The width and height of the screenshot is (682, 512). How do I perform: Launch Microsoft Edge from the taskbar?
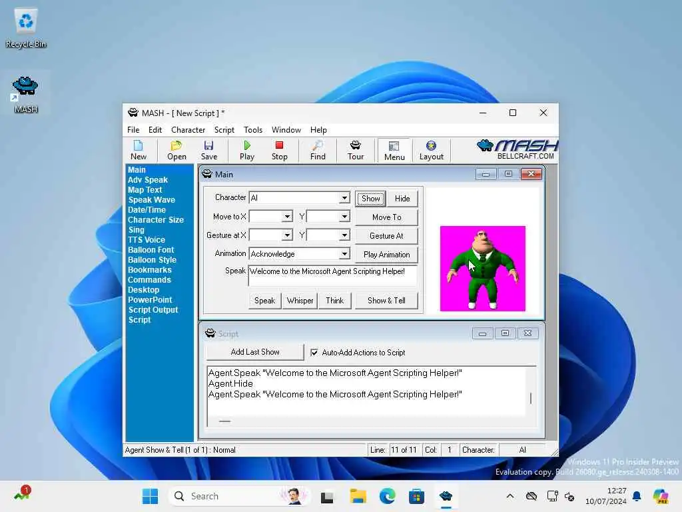[387, 496]
